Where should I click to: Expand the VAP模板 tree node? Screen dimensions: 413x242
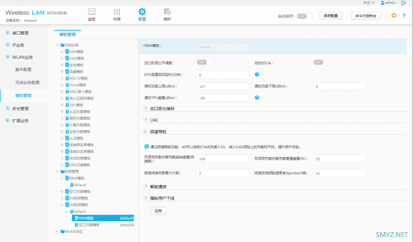[62, 52]
